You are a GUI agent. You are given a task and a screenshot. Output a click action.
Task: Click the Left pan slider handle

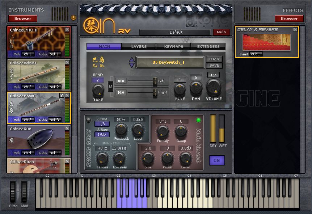tap(155, 81)
